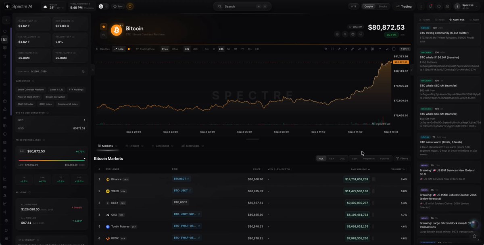Viewport: 484px width, 245px height.
Task: Switch market mode to Stocks
Action: click(x=383, y=6)
